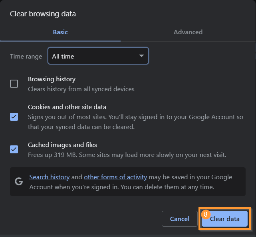The width and height of the screenshot is (256, 237).
Task: Click the Cookies and other site data heading
Action: (67, 107)
